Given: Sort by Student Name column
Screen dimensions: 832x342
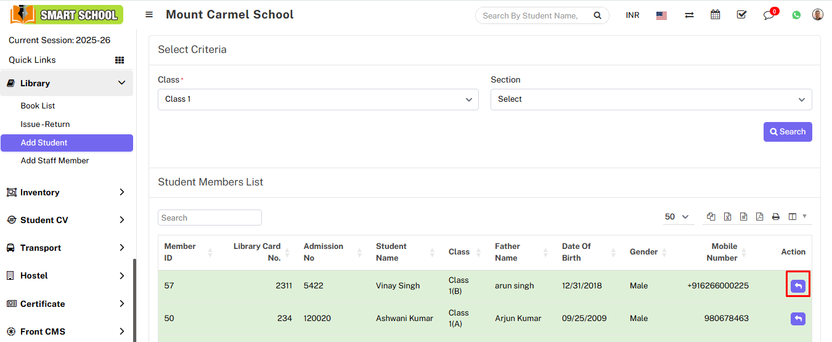Looking at the screenshot, I should [x=433, y=253].
